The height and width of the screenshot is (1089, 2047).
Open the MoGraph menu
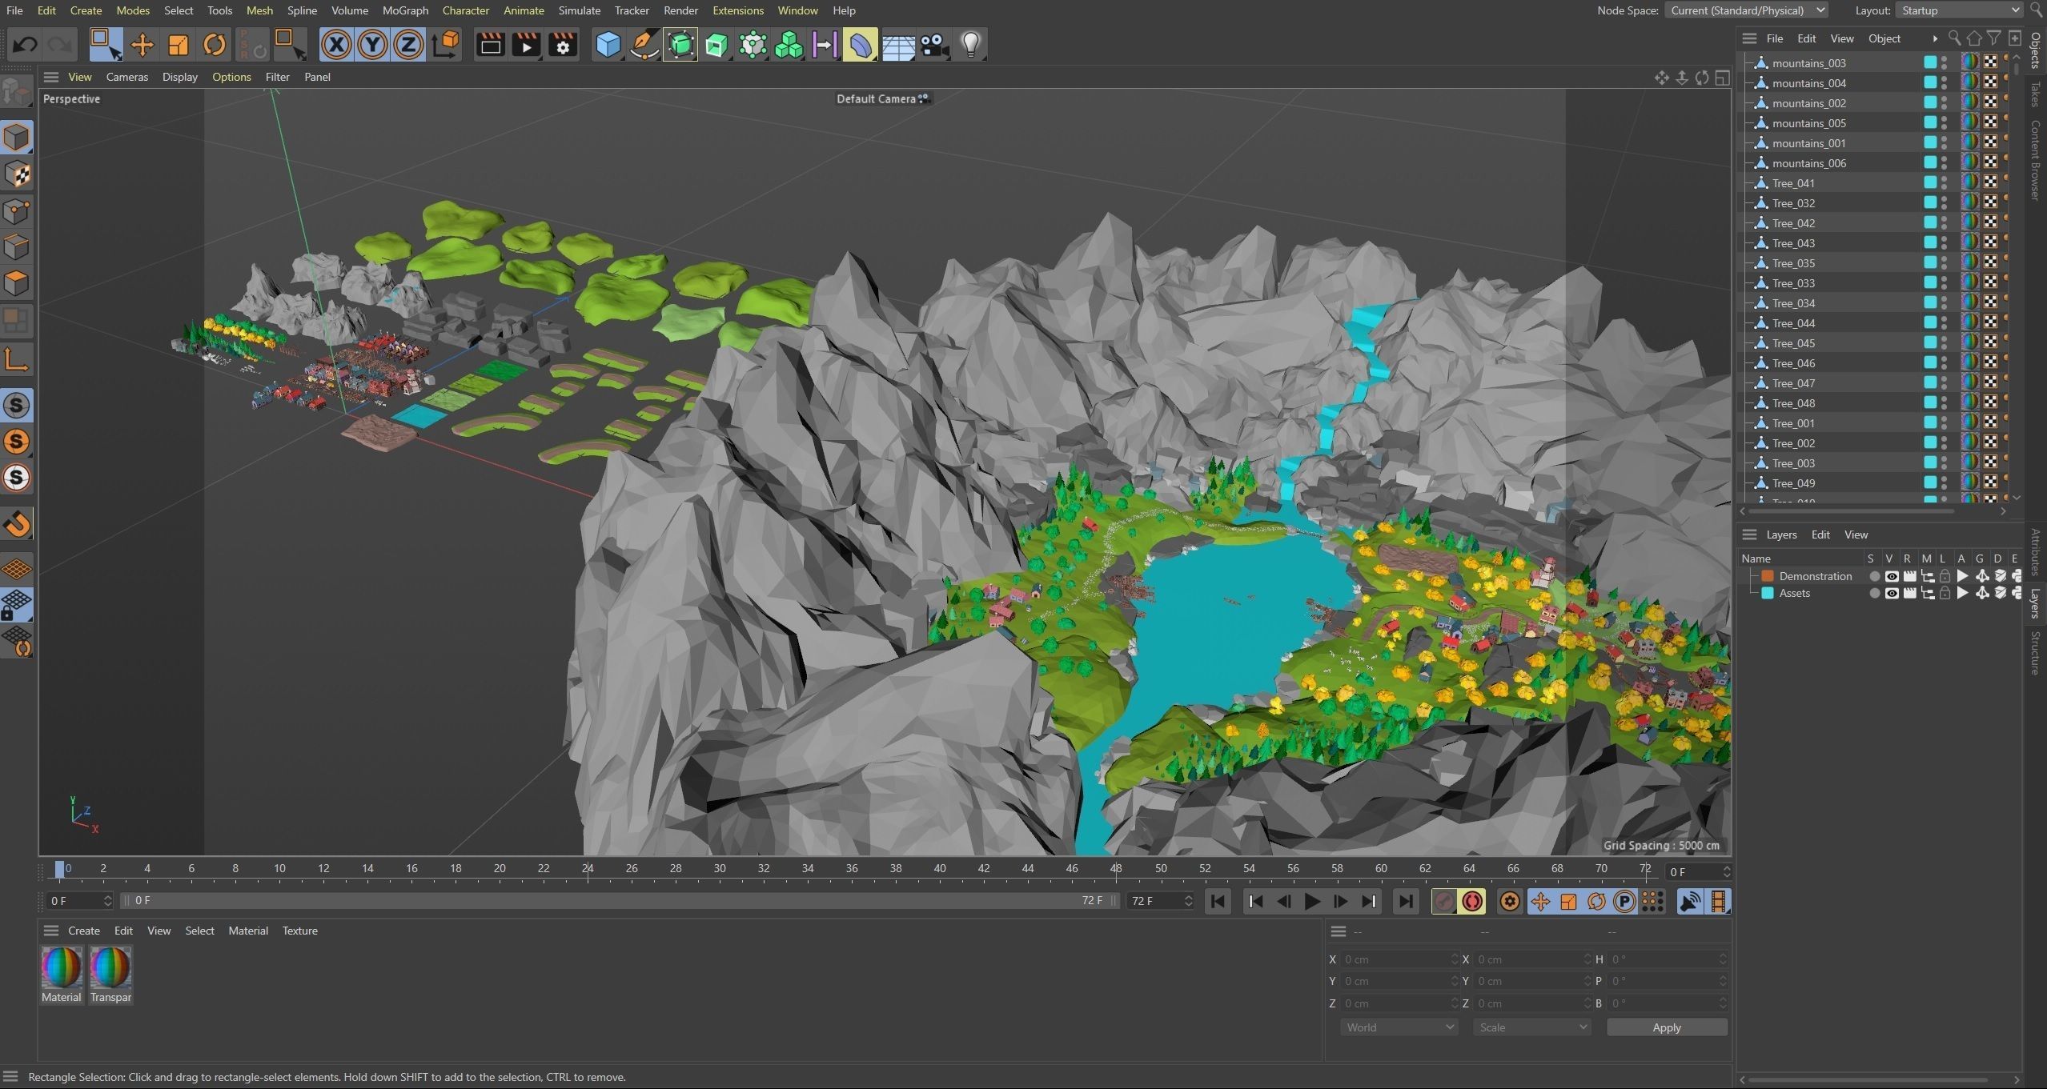(405, 10)
